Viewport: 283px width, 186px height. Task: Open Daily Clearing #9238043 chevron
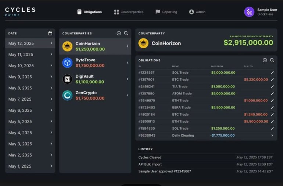pyautogui.click(x=272, y=135)
